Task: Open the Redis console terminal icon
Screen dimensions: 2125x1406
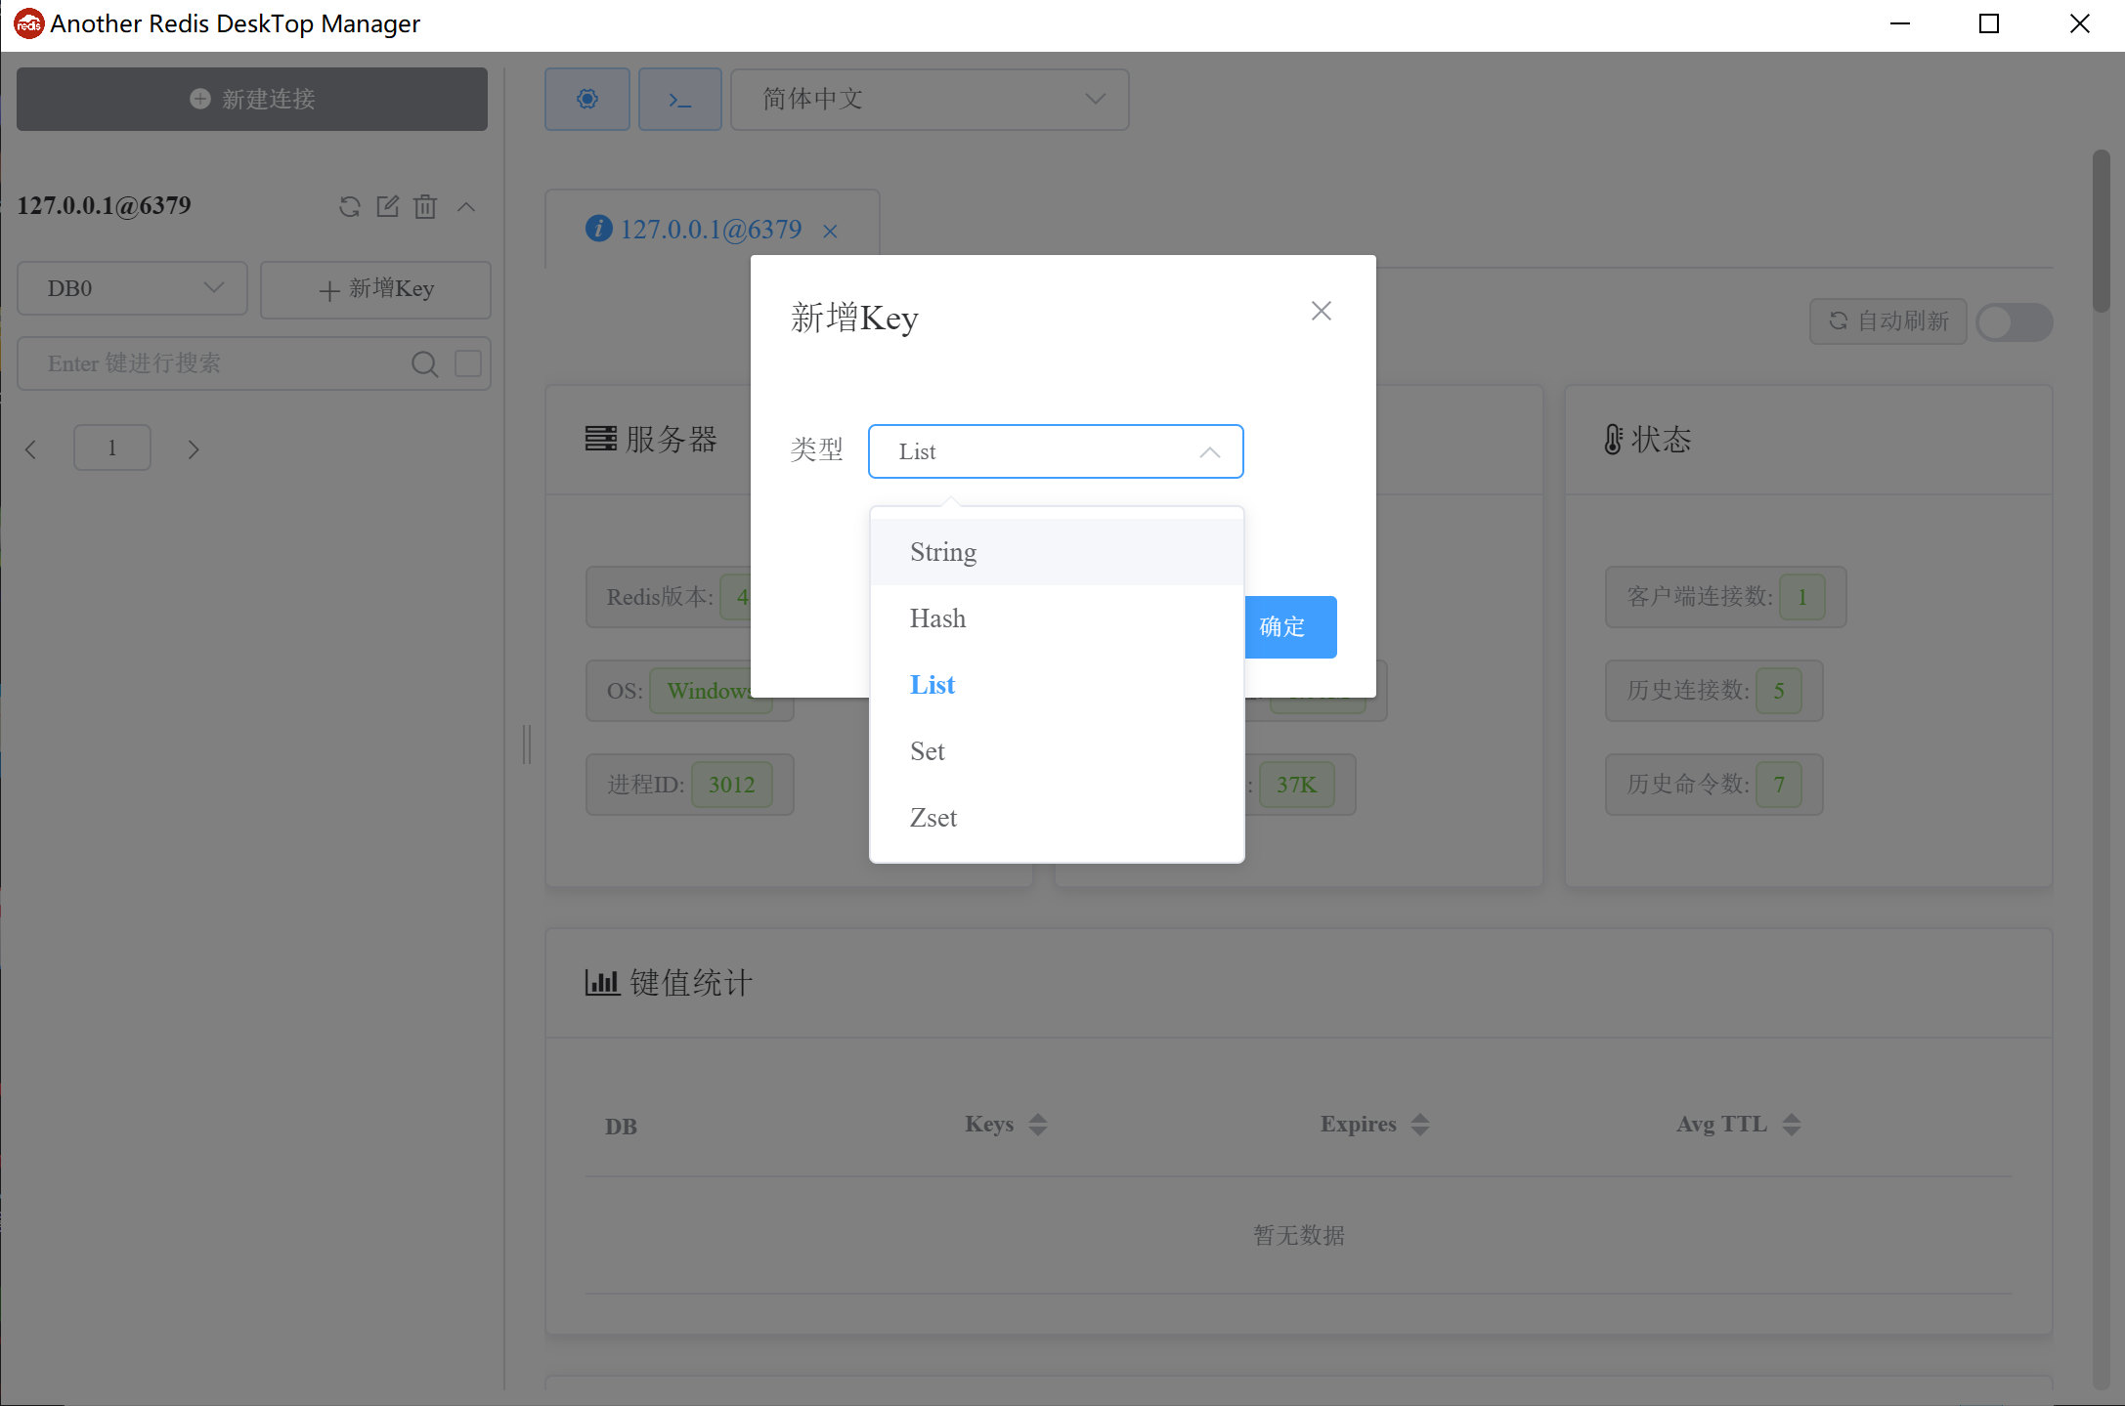Action: tap(679, 99)
